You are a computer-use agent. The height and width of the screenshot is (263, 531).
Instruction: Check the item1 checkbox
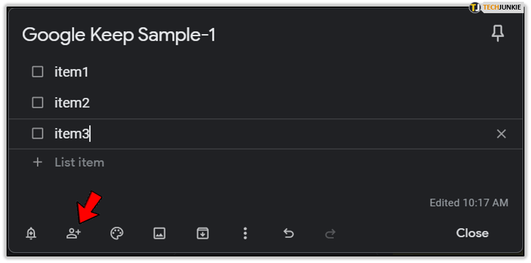[38, 72]
